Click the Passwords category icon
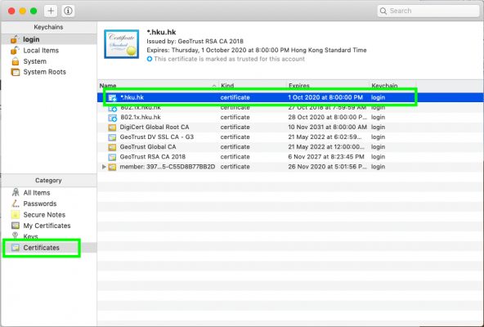 [15, 204]
